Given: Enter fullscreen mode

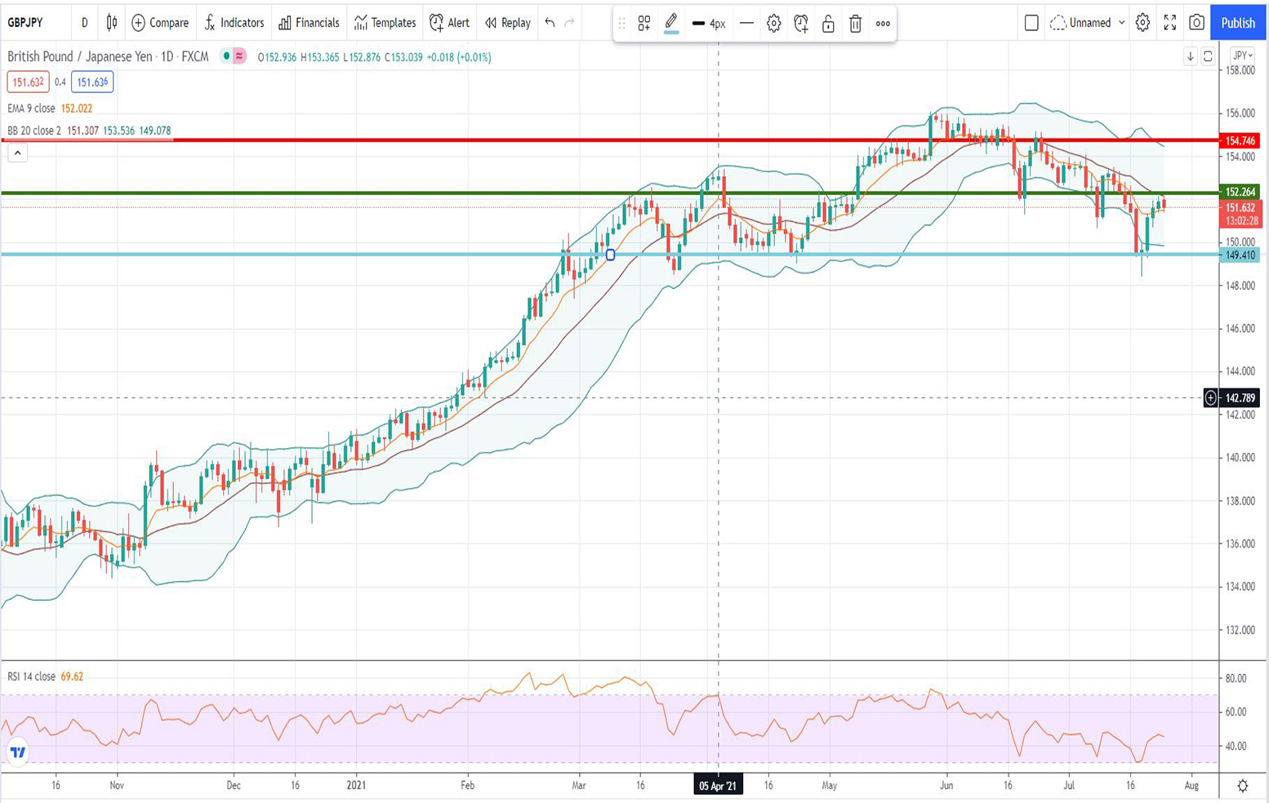Looking at the screenshot, I should click(1169, 23).
